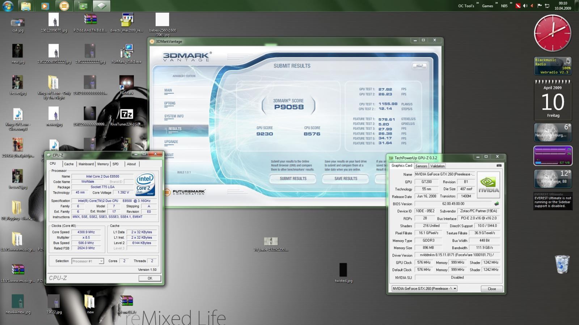Open the Windows Explorer taskbar icon
Image resolution: width=579 pixels, height=325 pixels.
point(26,6)
